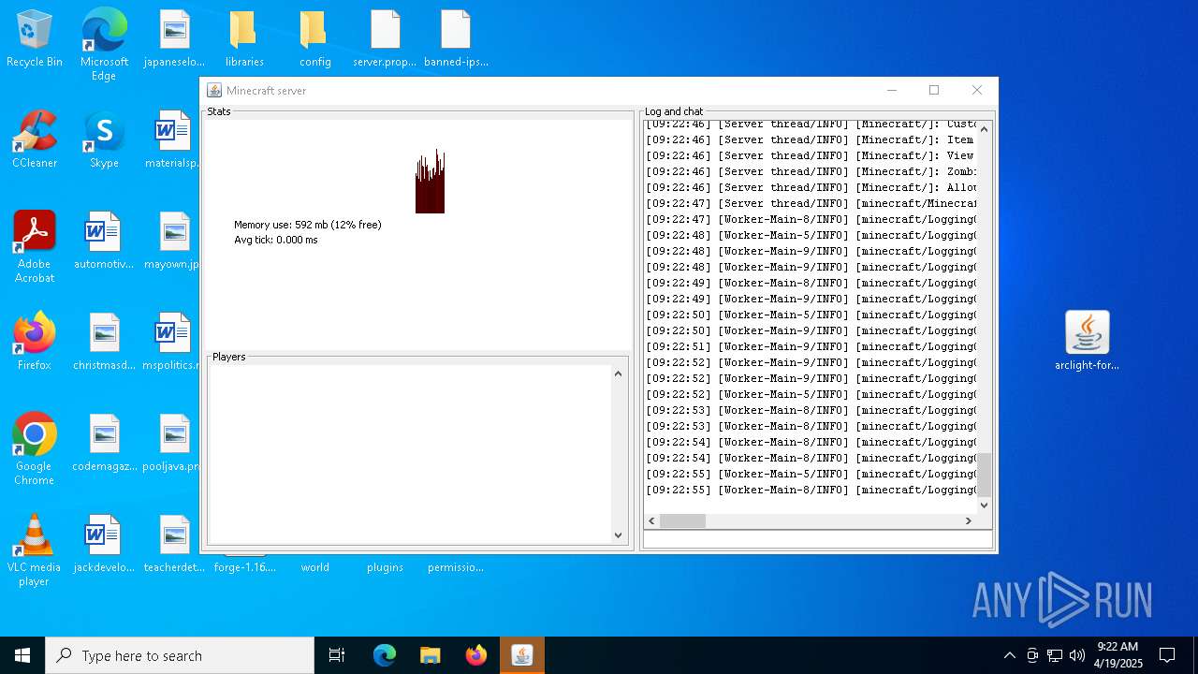1198x674 pixels.
Task: Select the plugins folder label on desktop
Action: click(385, 567)
